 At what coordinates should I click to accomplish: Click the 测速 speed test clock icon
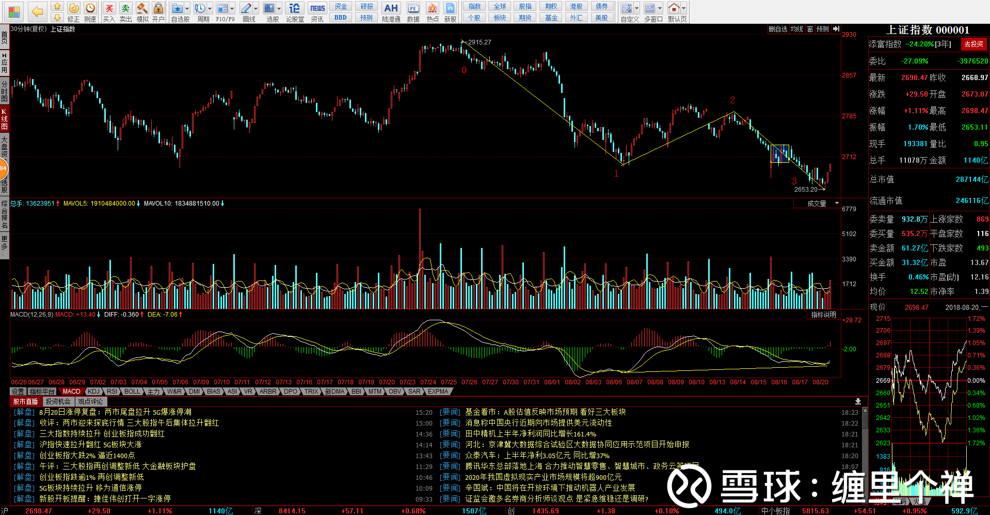tap(90, 8)
